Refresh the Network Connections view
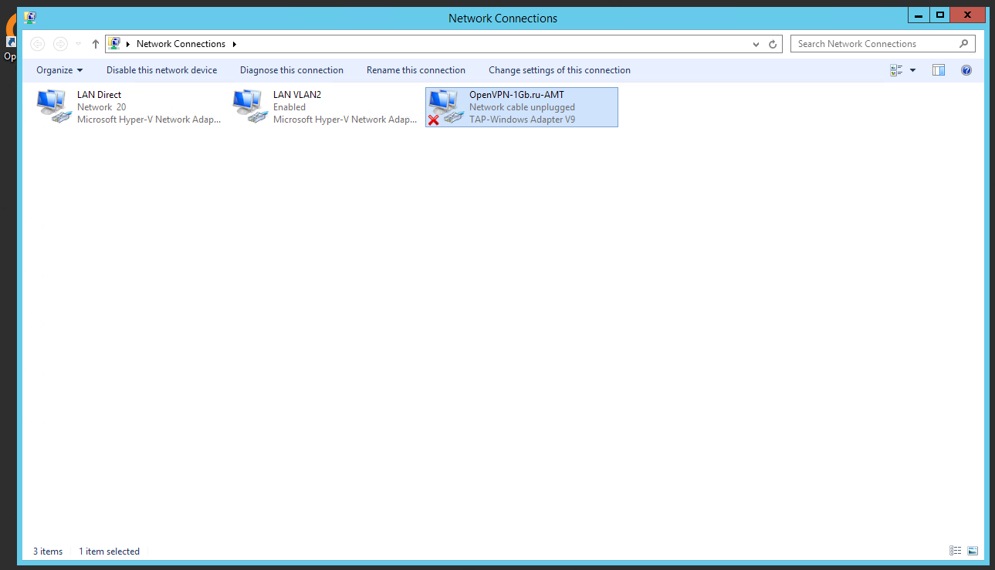The width and height of the screenshot is (995, 570). point(773,44)
